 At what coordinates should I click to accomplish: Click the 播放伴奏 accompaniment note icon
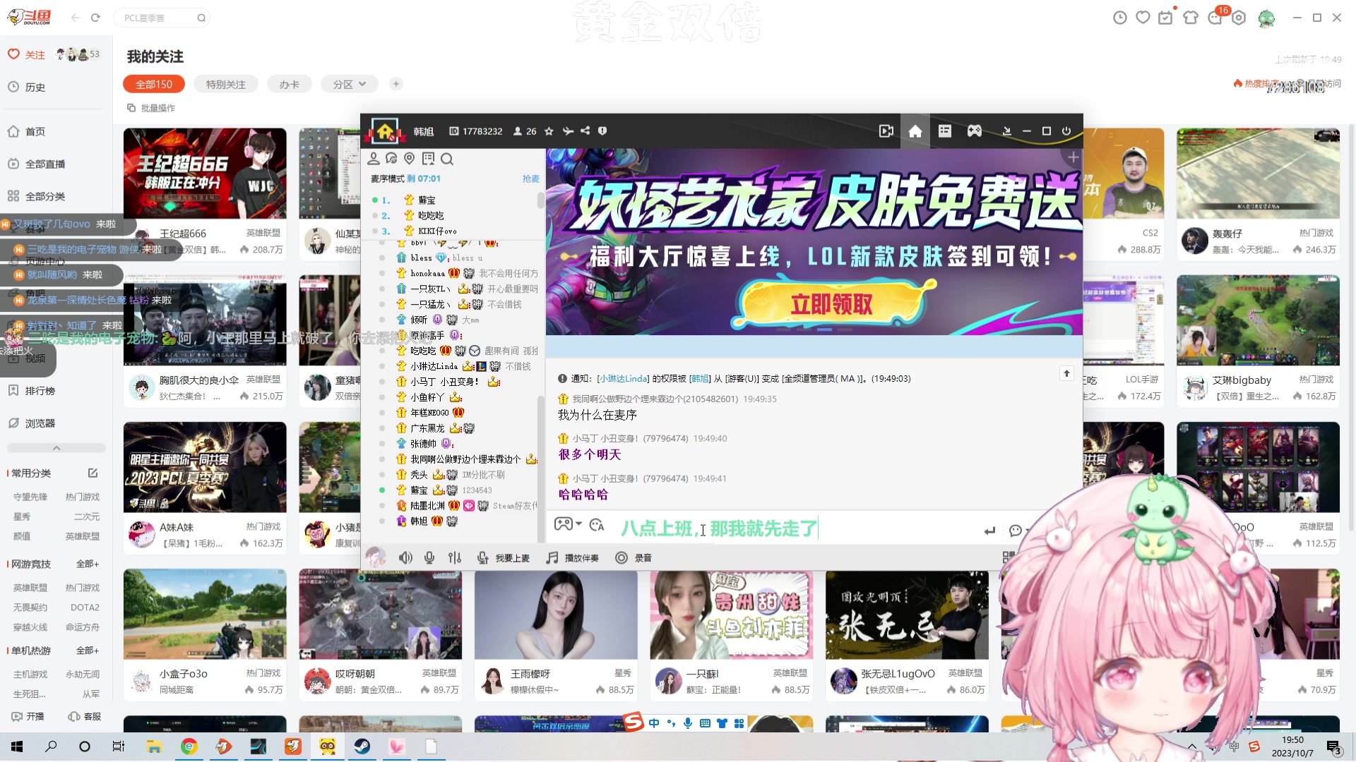point(552,557)
